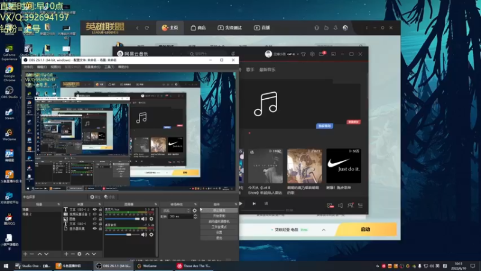The width and height of the screenshot is (481, 271).
Task: Open the Just do it playlist thumbnail
Action: (343, 166)
